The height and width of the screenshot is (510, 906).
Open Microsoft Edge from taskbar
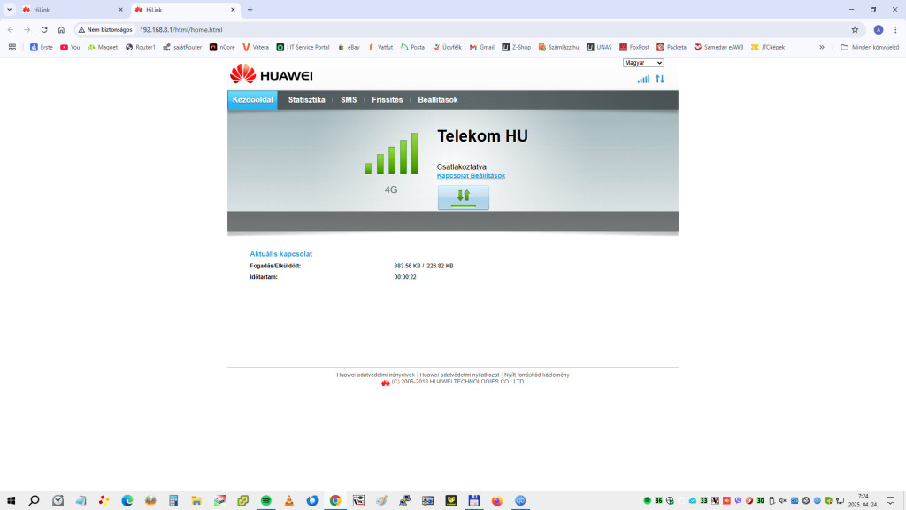click(127, 501)
